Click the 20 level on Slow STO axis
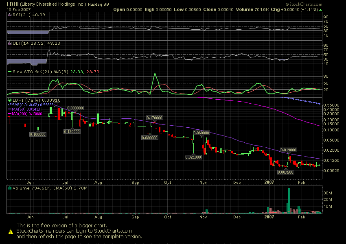This screenshot has width=346, height=244. tap(326, 90)
